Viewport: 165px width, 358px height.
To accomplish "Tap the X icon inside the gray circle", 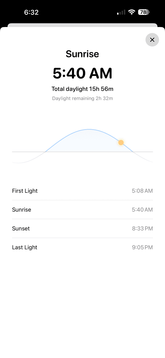I will click(152, 40).
